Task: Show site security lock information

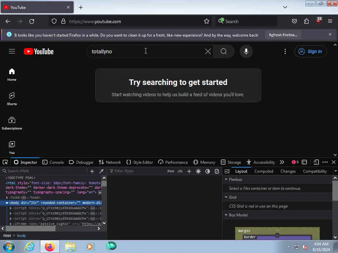Action: pos(63,21)
